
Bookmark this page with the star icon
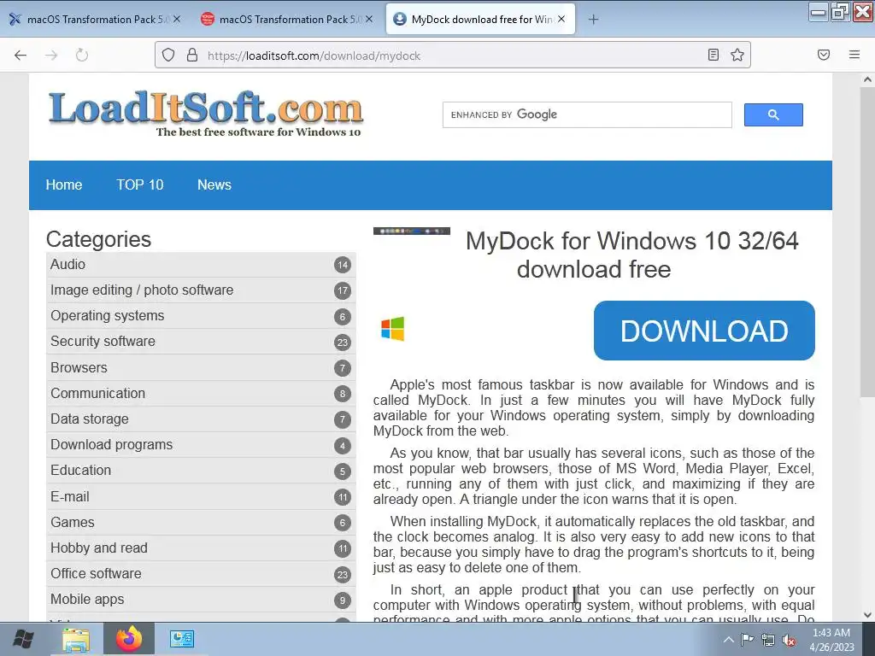[737, 55]
